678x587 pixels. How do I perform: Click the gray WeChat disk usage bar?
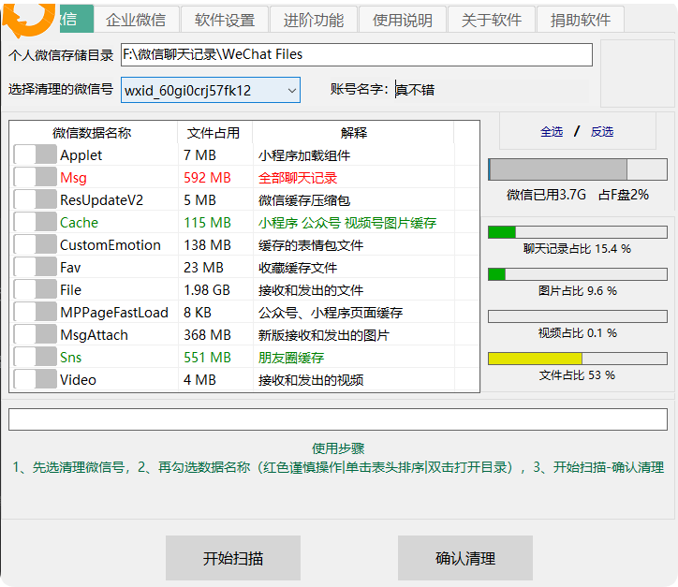[x=578, y=169]
